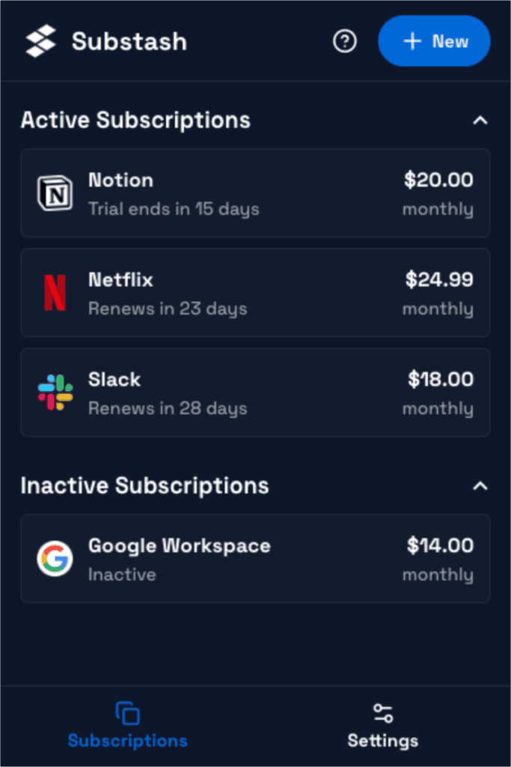This screenshot has width=511, height=767.
Task: Collapse the Inactive Subscriptions section chevron
Action: coord(480,485)
